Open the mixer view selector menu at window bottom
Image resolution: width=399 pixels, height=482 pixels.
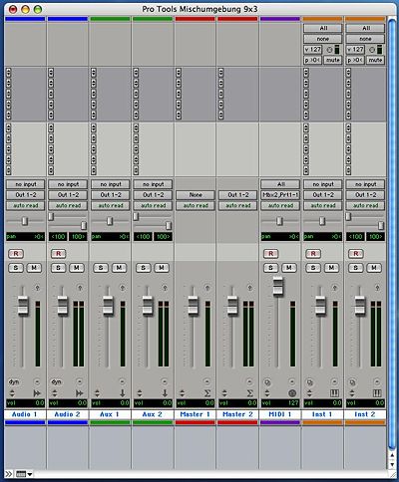click(x=24, y=474)
